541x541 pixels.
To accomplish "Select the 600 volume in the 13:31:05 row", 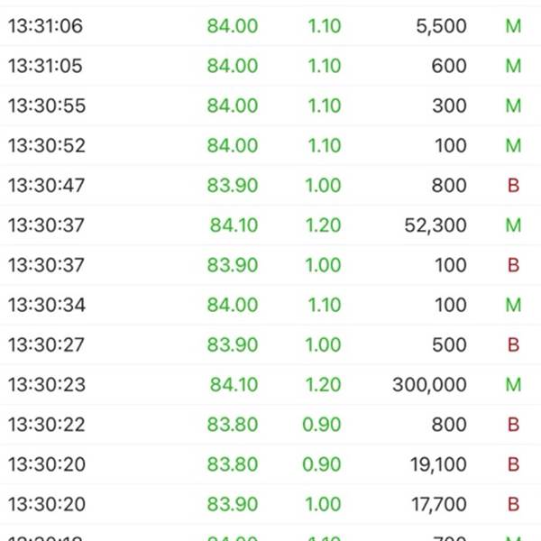I will click(449, 66).
